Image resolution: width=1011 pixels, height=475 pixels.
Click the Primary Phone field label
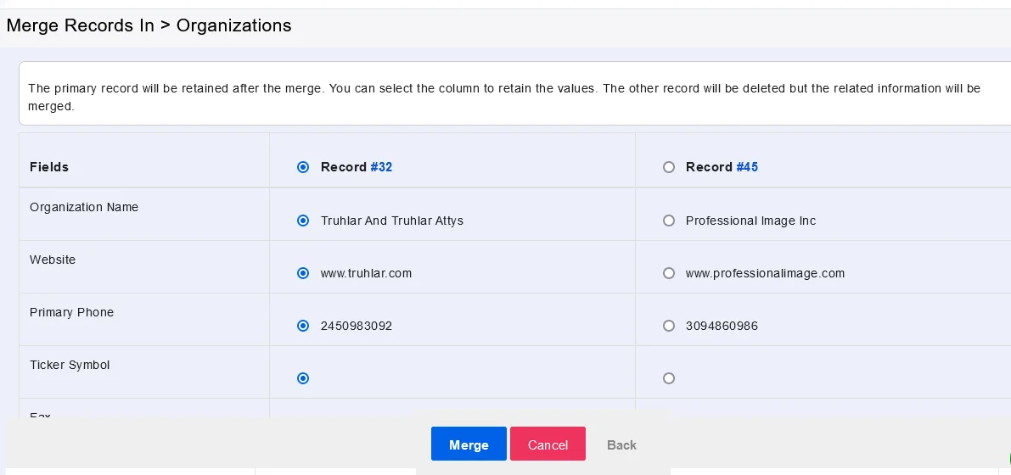point(71,312)
